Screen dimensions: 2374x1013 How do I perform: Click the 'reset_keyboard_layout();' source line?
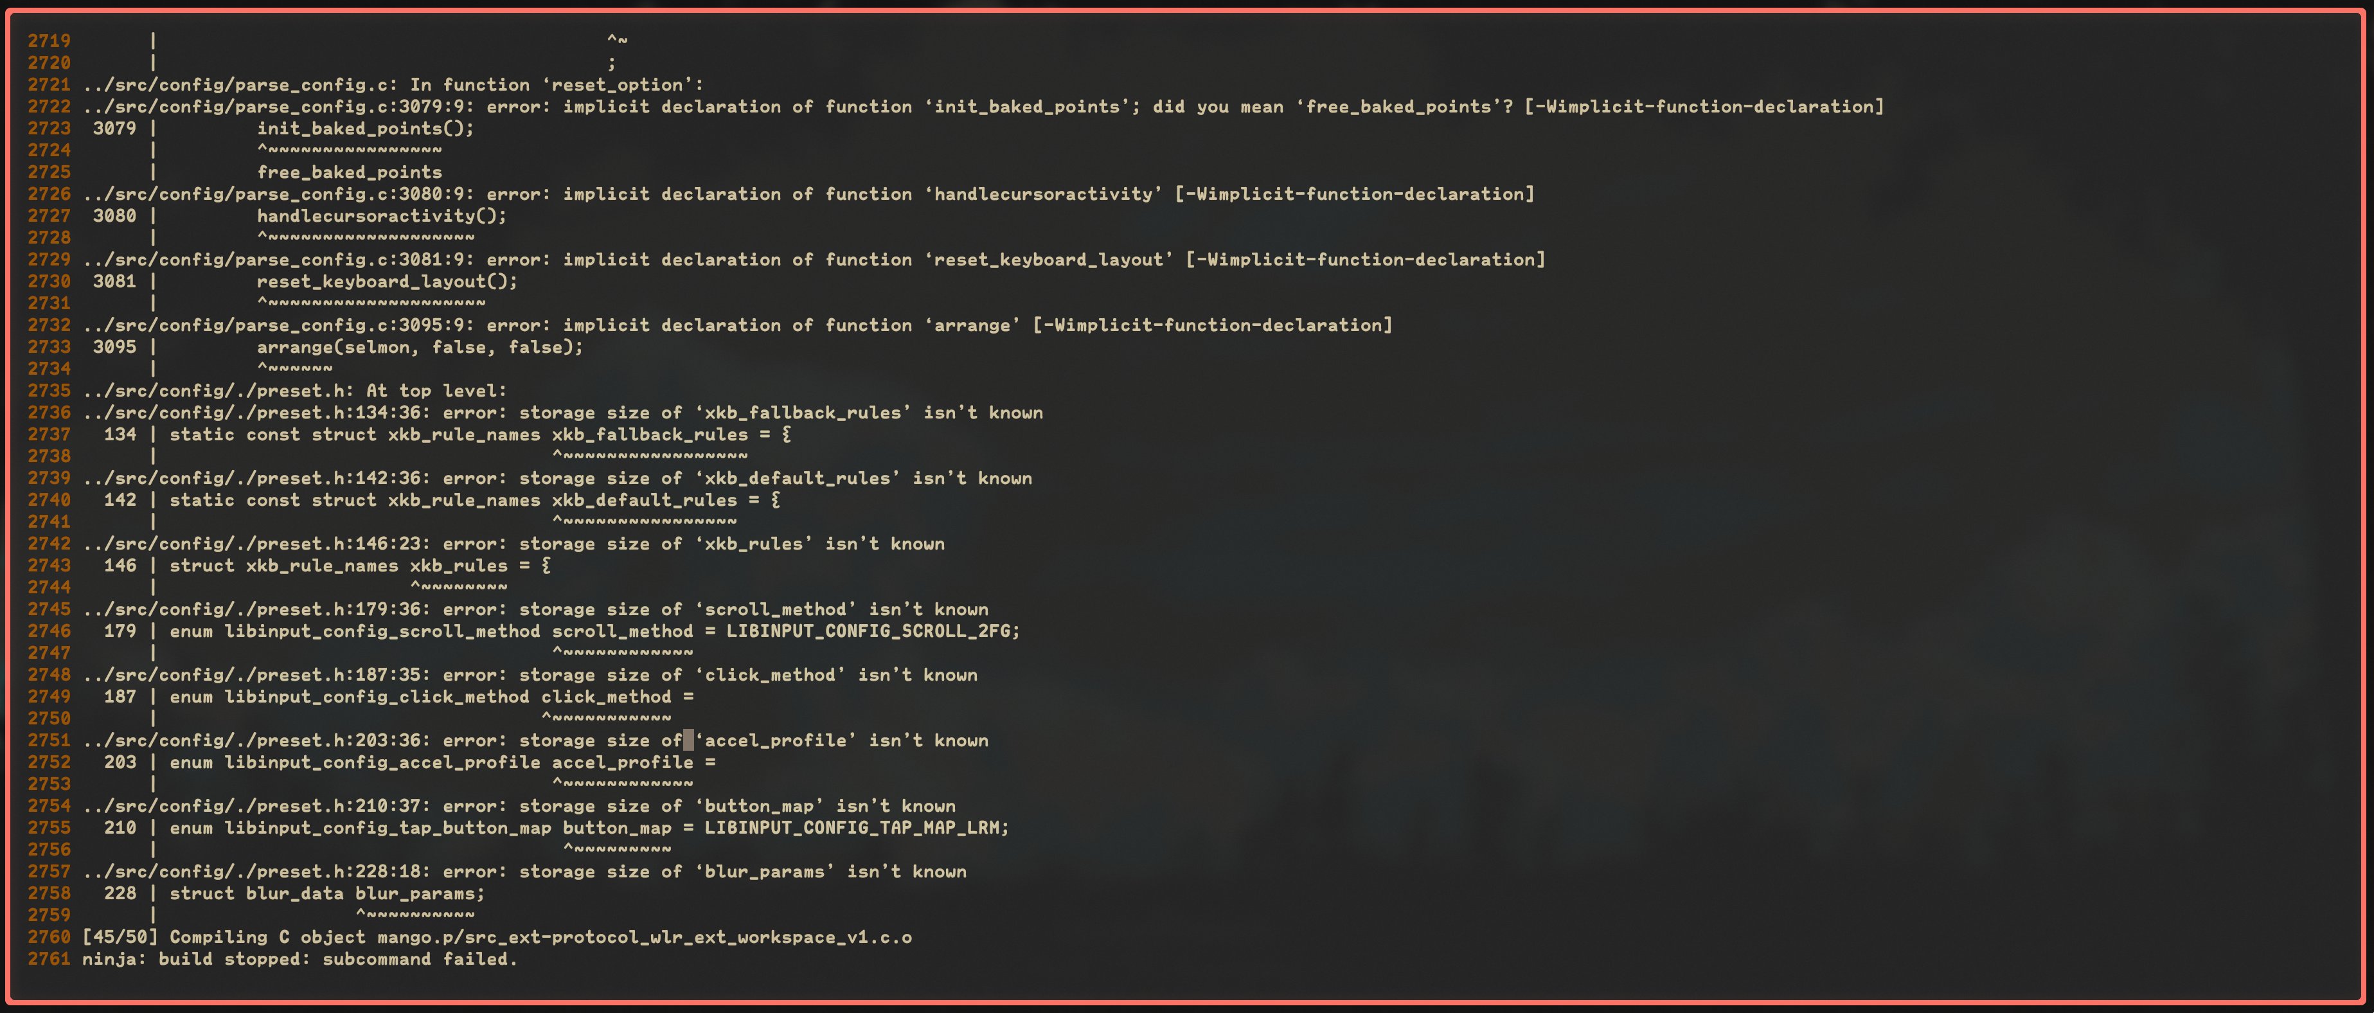click(x=387, y=282)
